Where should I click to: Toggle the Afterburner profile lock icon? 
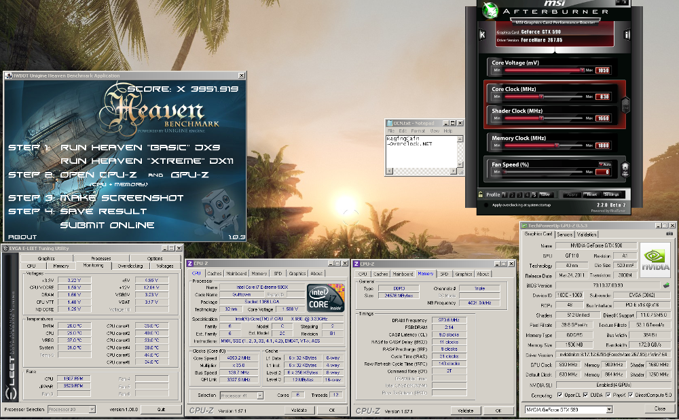(481, 194)
